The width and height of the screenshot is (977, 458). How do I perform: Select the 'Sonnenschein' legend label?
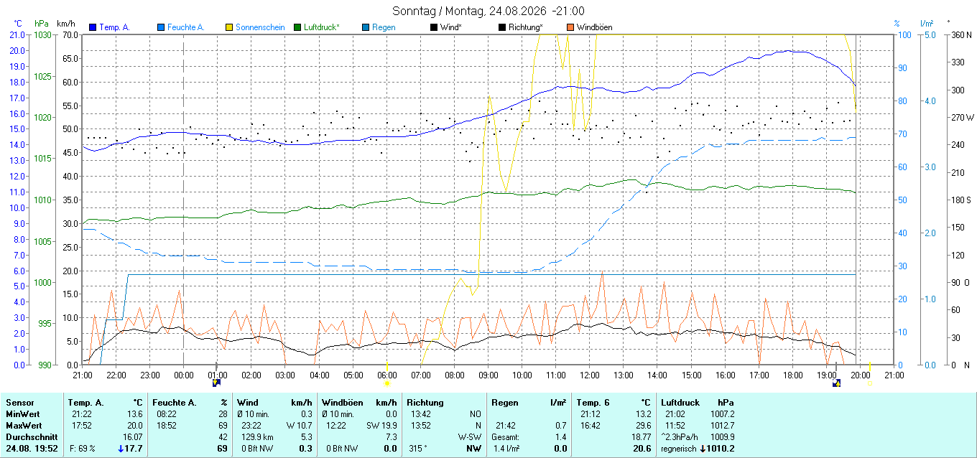coord(260,27)
